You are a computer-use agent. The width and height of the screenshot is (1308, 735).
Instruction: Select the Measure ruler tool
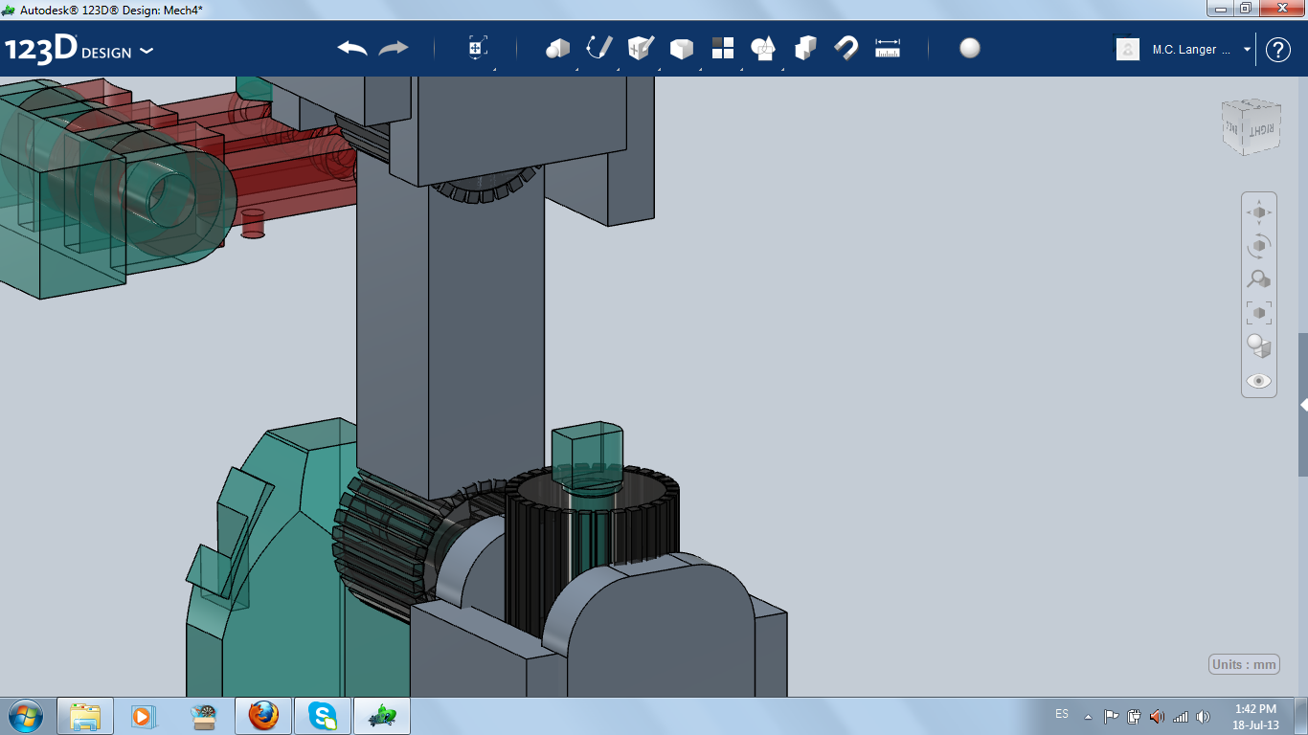(888, 48)
